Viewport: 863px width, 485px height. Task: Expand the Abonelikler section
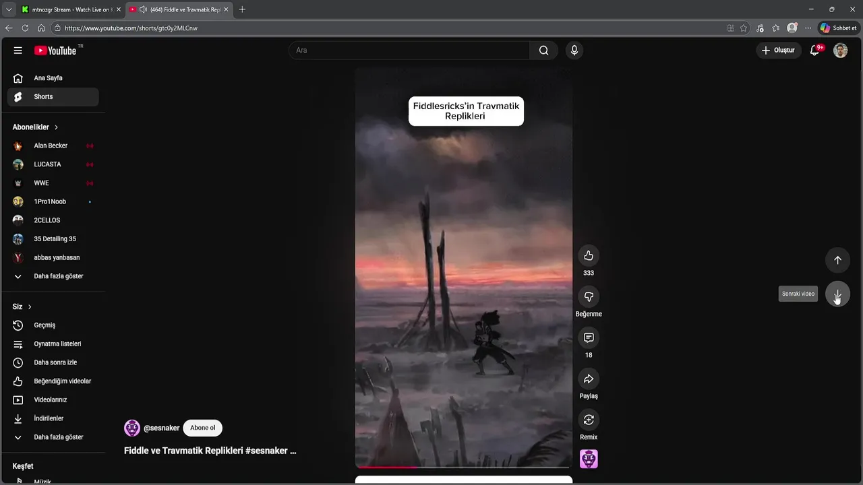click(35, 127)
